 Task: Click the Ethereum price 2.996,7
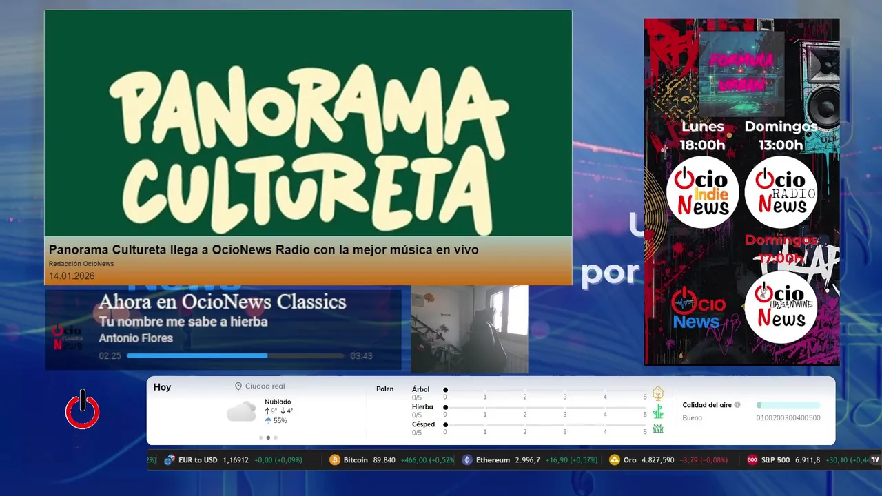[x=528, y=460]
